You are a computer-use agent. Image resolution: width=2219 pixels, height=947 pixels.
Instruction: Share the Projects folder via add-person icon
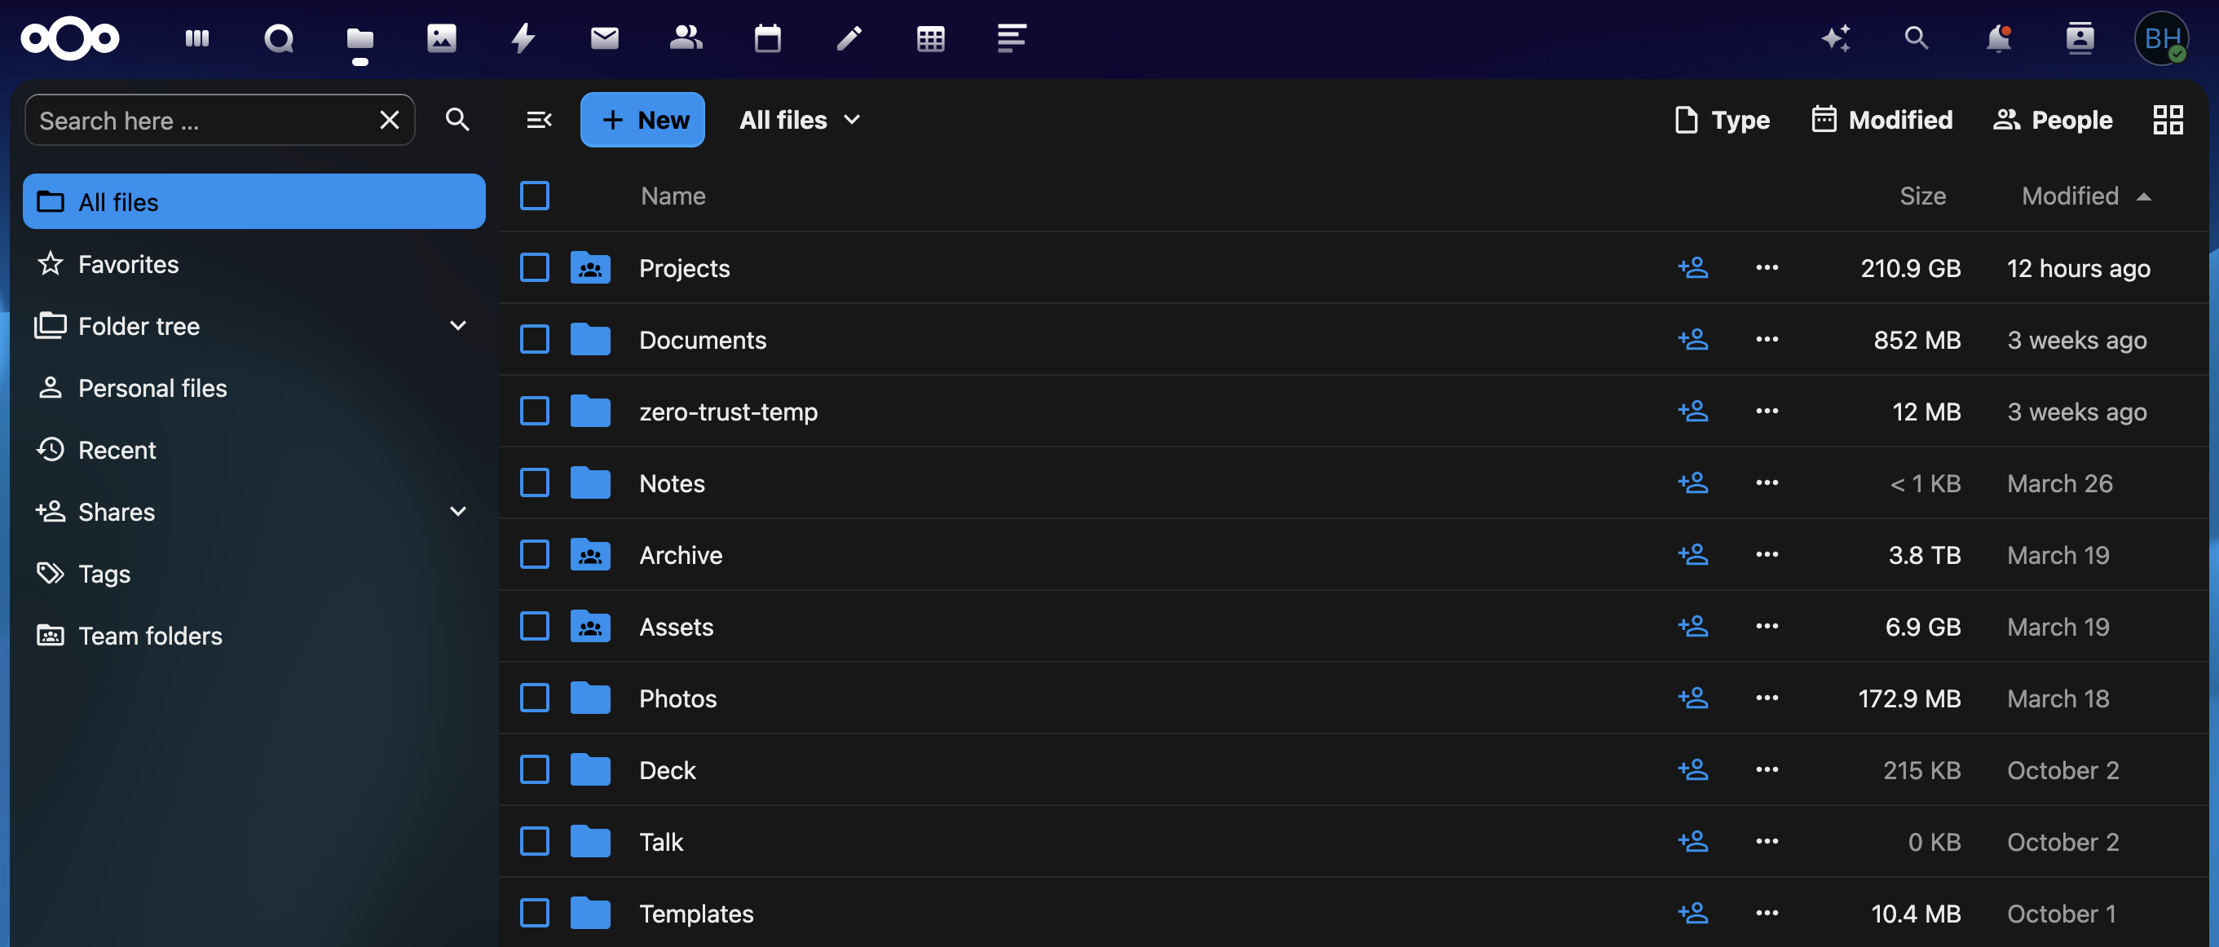coord(1693,268)
